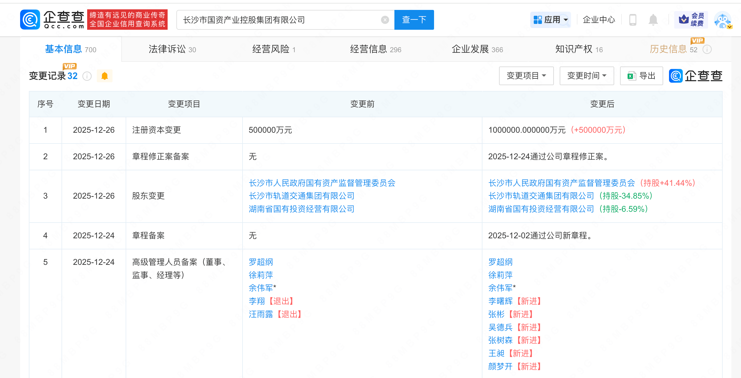Viewport: 741px width, 378px height.
Task: Click info icon beside 变更记录 32
Action: [87, 76]
